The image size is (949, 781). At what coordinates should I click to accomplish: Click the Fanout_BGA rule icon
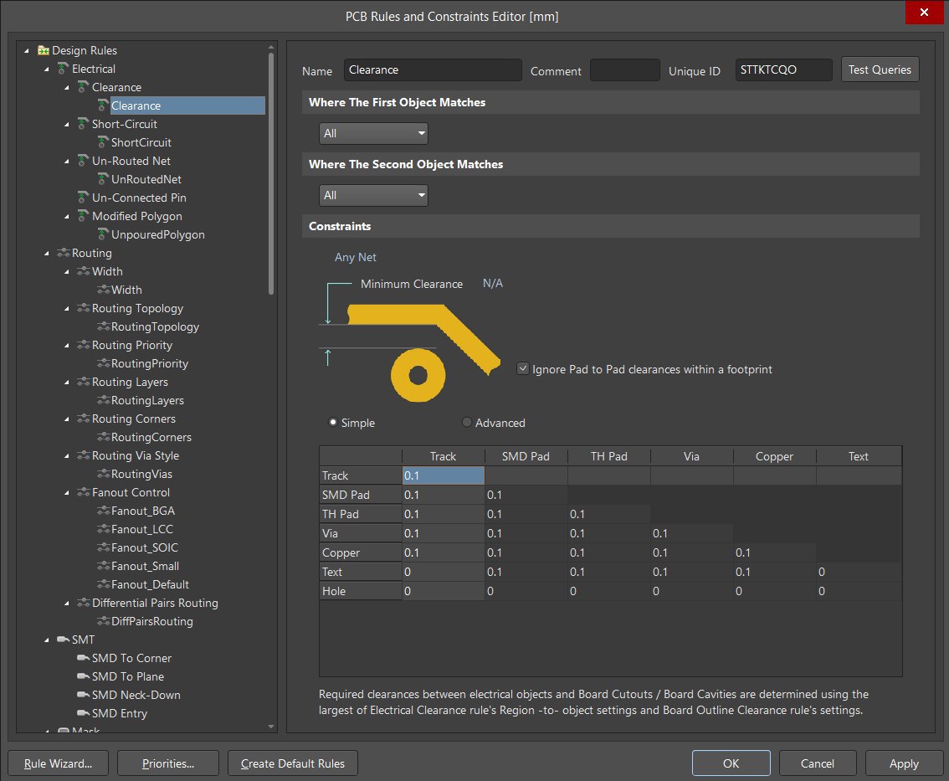coord(103,511)
